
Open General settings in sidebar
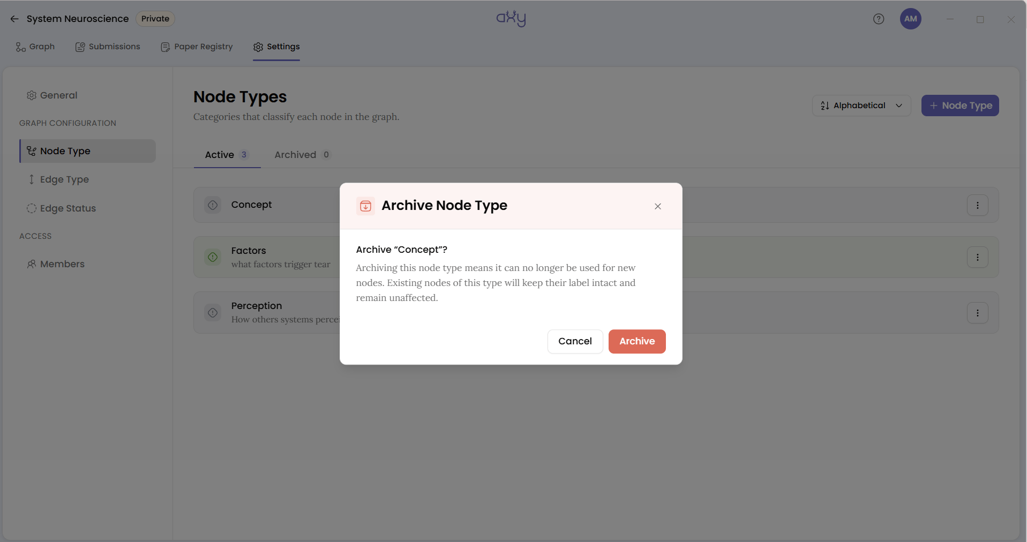point(52,95)
